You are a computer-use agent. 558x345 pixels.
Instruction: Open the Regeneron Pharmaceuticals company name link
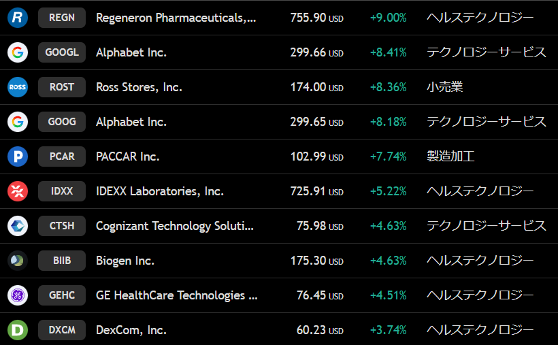176,18
